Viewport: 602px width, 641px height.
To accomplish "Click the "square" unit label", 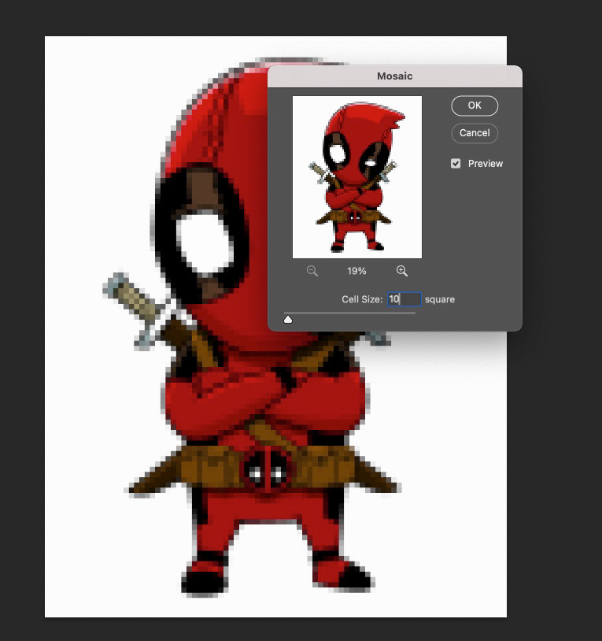I will click(439, 300).
